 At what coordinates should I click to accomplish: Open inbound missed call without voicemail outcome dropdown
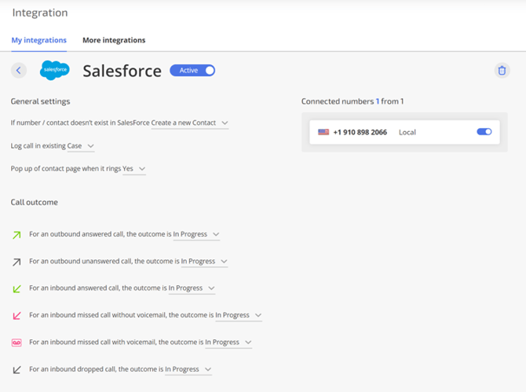click(x=239, y=315)
